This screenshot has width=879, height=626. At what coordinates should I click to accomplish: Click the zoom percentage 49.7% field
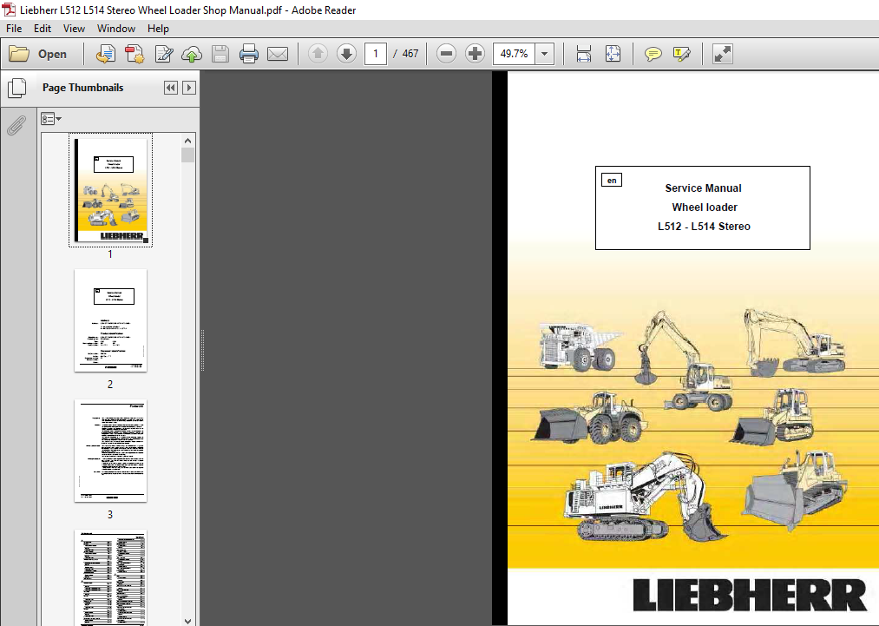pyautogui.click(x=514, y=54)
